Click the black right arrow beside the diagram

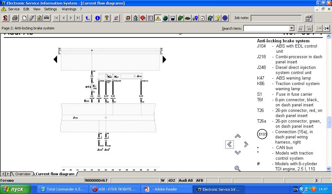click(164, 59)
